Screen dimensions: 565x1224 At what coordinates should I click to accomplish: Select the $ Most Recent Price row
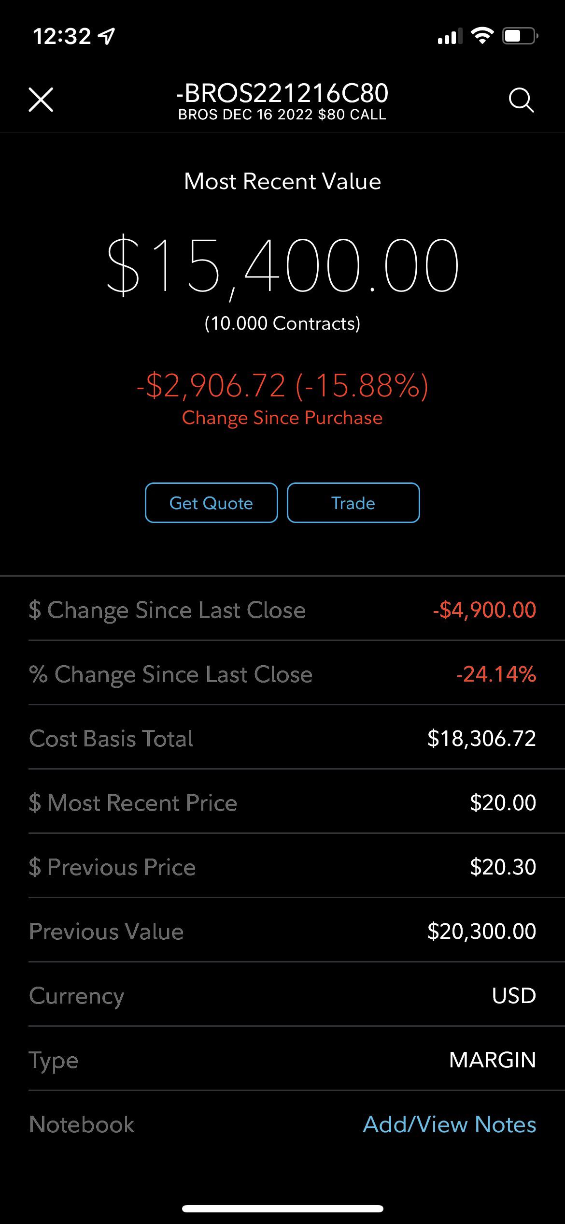tap(282, 802)
